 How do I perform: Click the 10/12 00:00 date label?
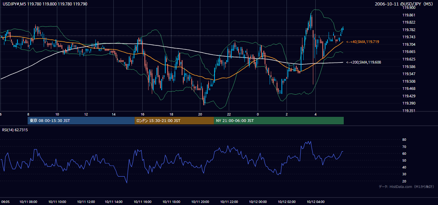(x=258, y=202)
